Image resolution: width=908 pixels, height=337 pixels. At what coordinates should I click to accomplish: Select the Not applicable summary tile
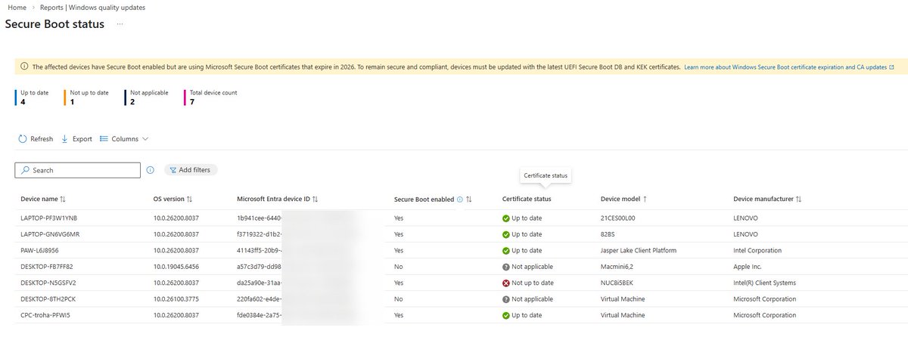(145, 97)
